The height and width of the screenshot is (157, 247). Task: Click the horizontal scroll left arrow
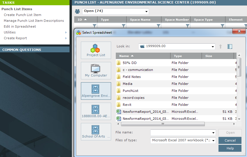tap(118, 124)
